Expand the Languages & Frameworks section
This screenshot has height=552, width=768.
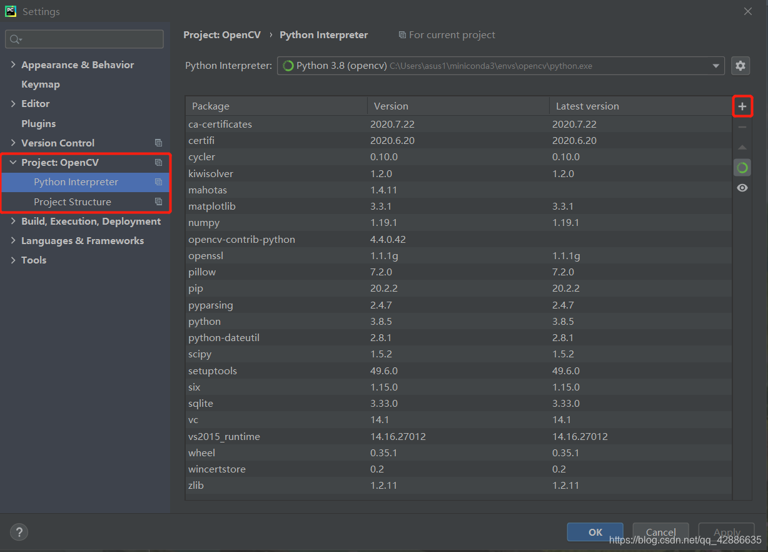(13, 241)
